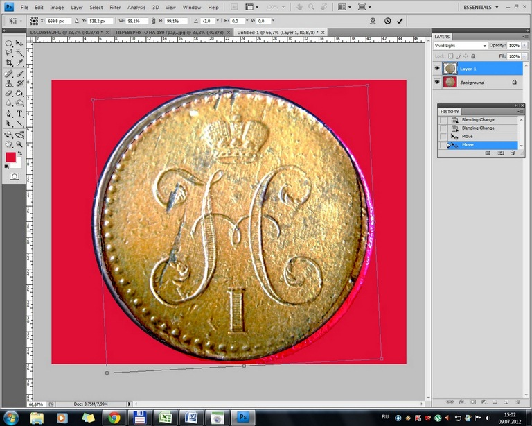Image resolution: width=532 pixels, height=426 pixels.
Task: Open the Layers panel options menu
Action: (x=525, y=36)
